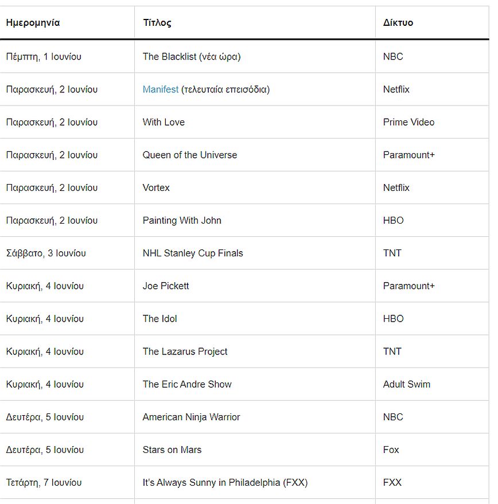This screenshot has width=498, height=504.
Task: Select Queen of the Universe title
Action: point(190,155)
